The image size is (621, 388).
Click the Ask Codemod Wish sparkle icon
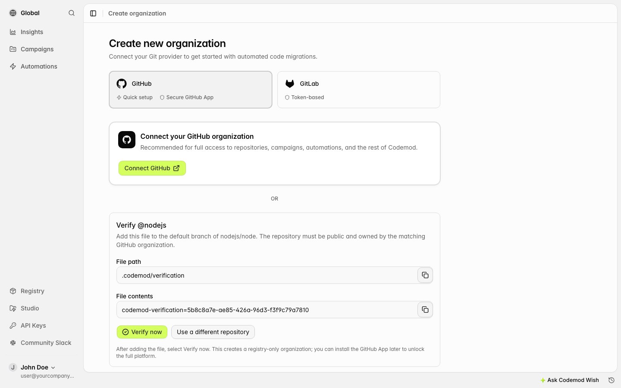(543, 380)
